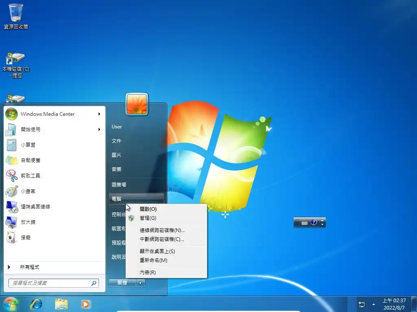Start the 剪取工具 snipping tool
417x312 pixels.
[x=55, y=175]
